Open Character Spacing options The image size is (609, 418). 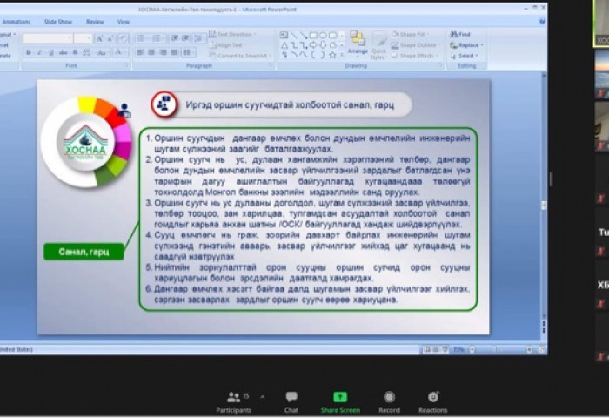pyautogui.click(x=87, y=52)
